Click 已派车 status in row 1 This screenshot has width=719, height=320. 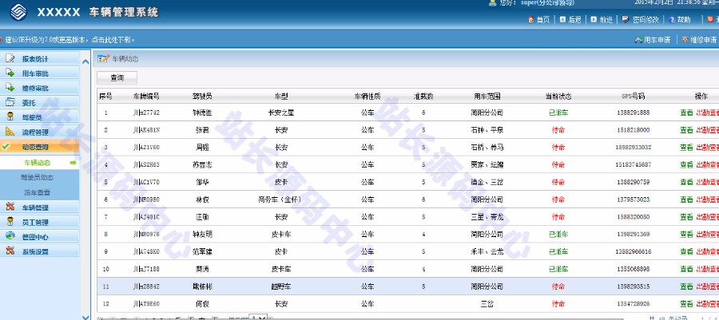558,113
